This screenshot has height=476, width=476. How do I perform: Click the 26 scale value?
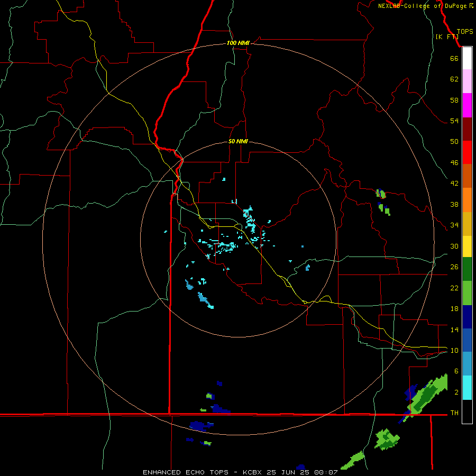[454, 267]
